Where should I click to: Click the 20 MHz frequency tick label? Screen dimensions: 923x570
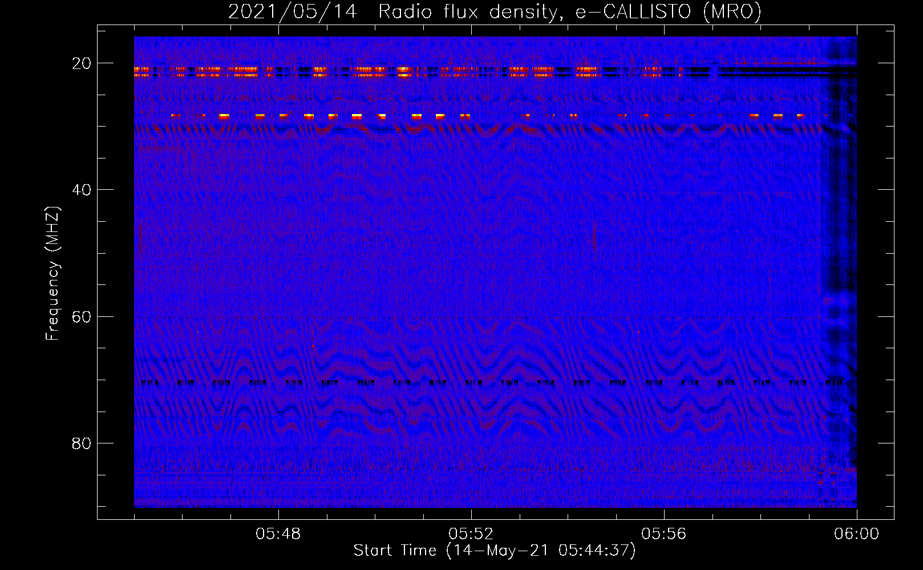pyautogui.click(x=82, y=63)
